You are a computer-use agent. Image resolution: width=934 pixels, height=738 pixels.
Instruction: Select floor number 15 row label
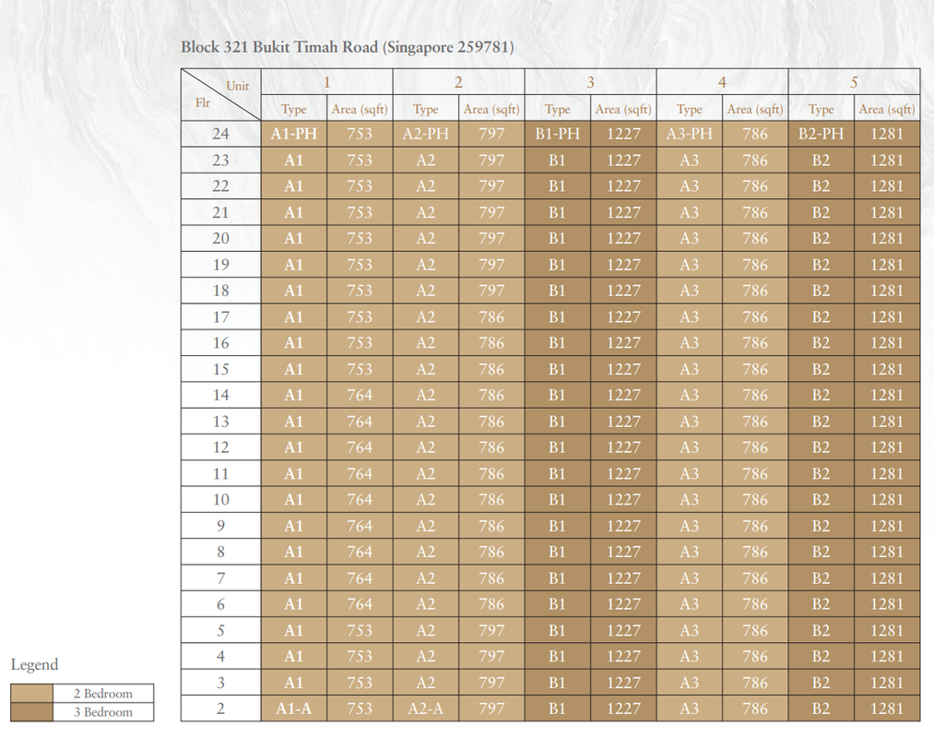pyautogui.click(x=221, y=369)
